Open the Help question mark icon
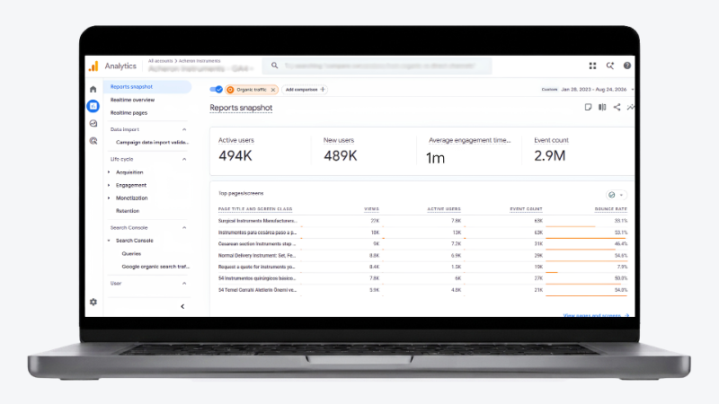719x404 pixels. pyautogui.click(x=626, y=66)
